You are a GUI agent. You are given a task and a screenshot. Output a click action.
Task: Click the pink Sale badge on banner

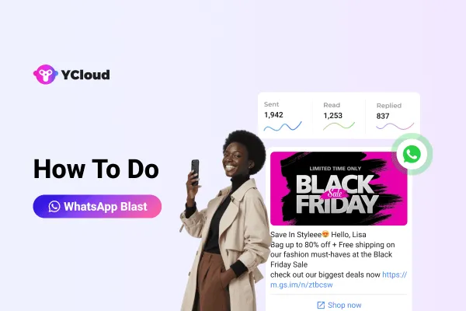pyautogui.click(x=335, y=194)
